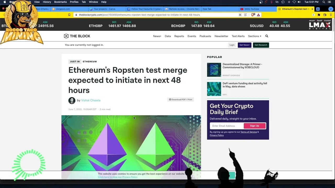Focus the Enter Email Address field
335x188 pixels.
point(227,126)
